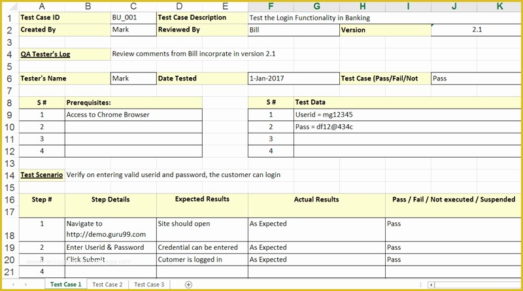Select 'Credential can be entered' cell
The image size is (523, 291).
[202, 248]
